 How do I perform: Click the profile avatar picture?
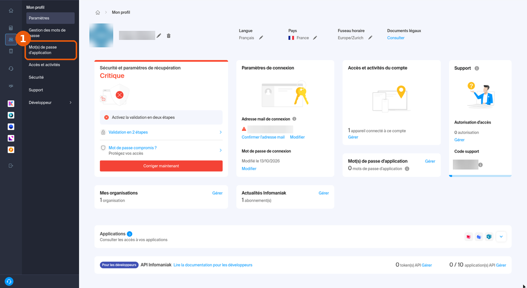point(101,35)
